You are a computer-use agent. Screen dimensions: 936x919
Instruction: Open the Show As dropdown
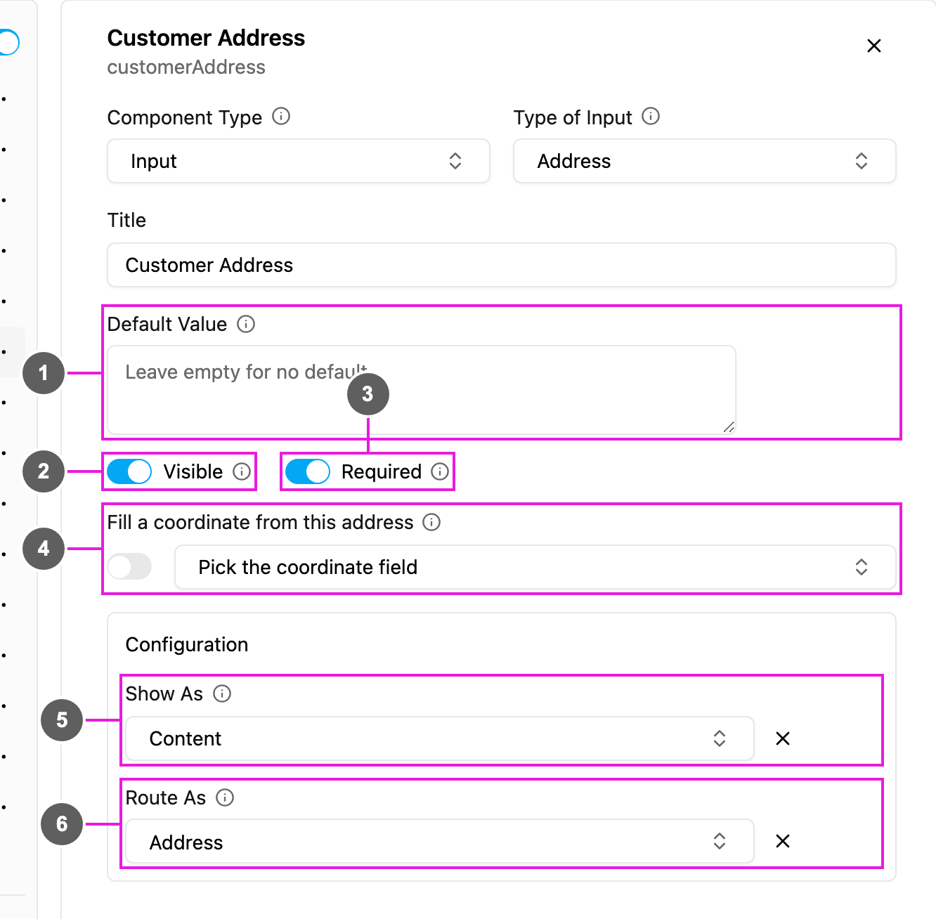pyautogui.click(x=440, y=738)
